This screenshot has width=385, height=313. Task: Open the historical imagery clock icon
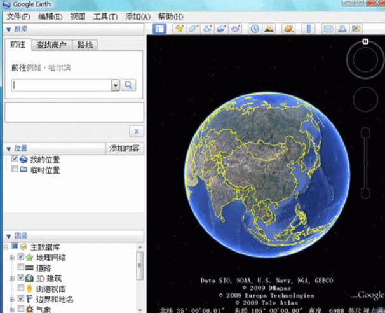coord(254,29)
